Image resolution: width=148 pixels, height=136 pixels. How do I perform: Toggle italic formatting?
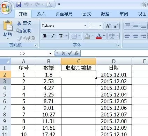(53, 36)
